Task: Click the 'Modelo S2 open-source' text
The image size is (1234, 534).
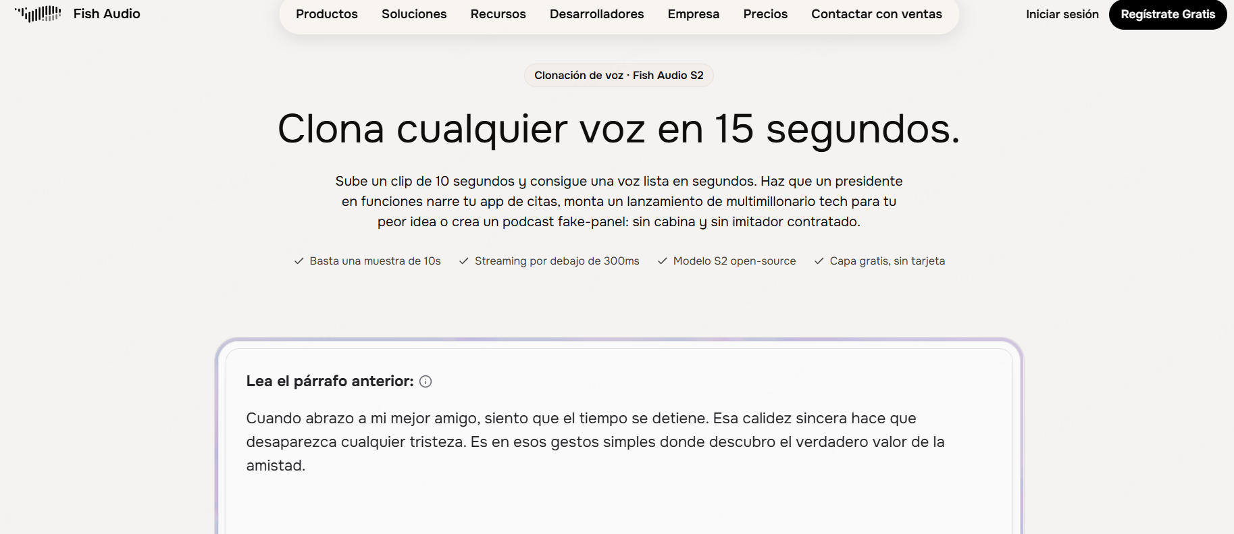Action: [x=734, y=261]
